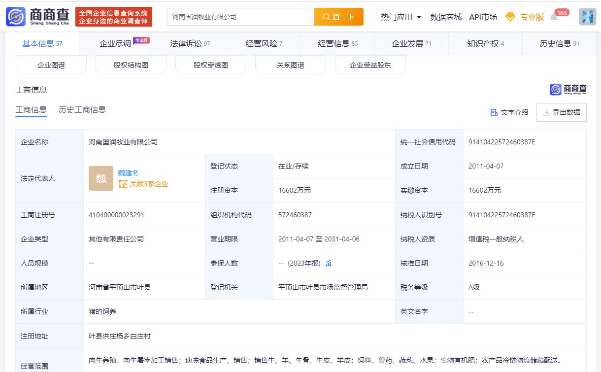Expand the 热门应用 dropdown
Image resolution: width=601 pixels, height=372 pixels.
(x=401, y=17)
